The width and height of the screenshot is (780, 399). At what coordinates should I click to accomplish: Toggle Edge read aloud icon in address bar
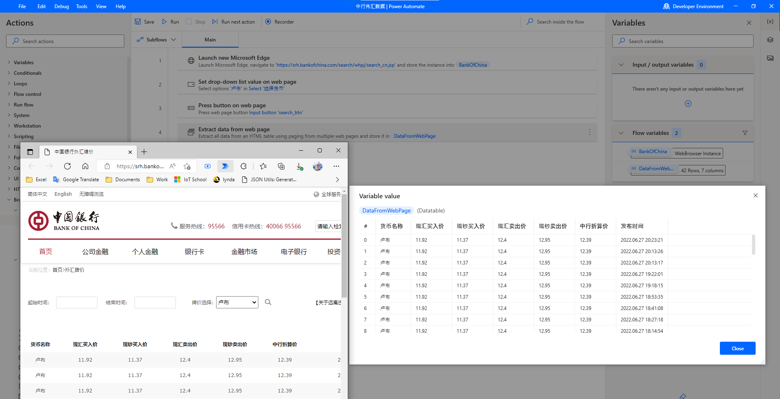(173, 166)
